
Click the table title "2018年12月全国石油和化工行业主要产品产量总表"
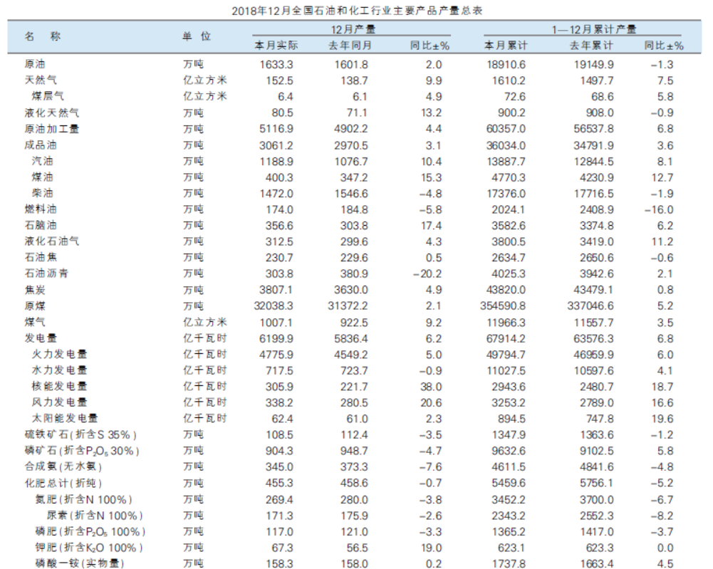click(357, 11)
